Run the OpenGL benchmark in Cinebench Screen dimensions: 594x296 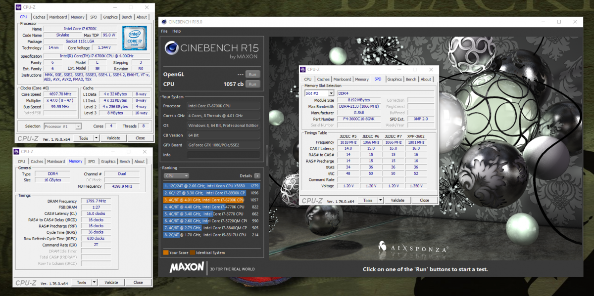(252, 74)
